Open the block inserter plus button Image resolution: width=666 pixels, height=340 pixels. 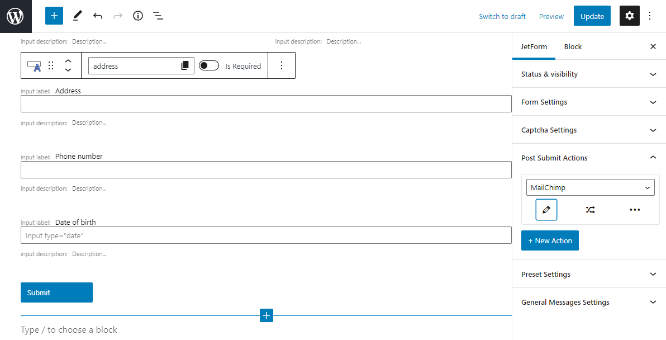[54, 16]
